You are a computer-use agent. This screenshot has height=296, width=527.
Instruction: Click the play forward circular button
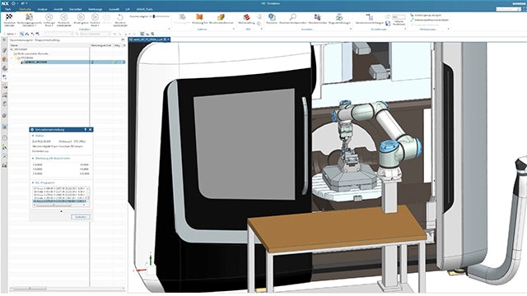tap(81, 16)
